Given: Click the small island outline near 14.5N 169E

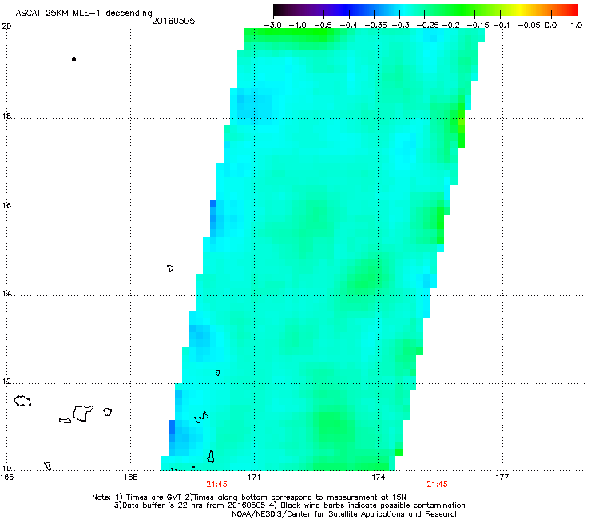Looking at the screenshot, I should [x=170, y=269].
